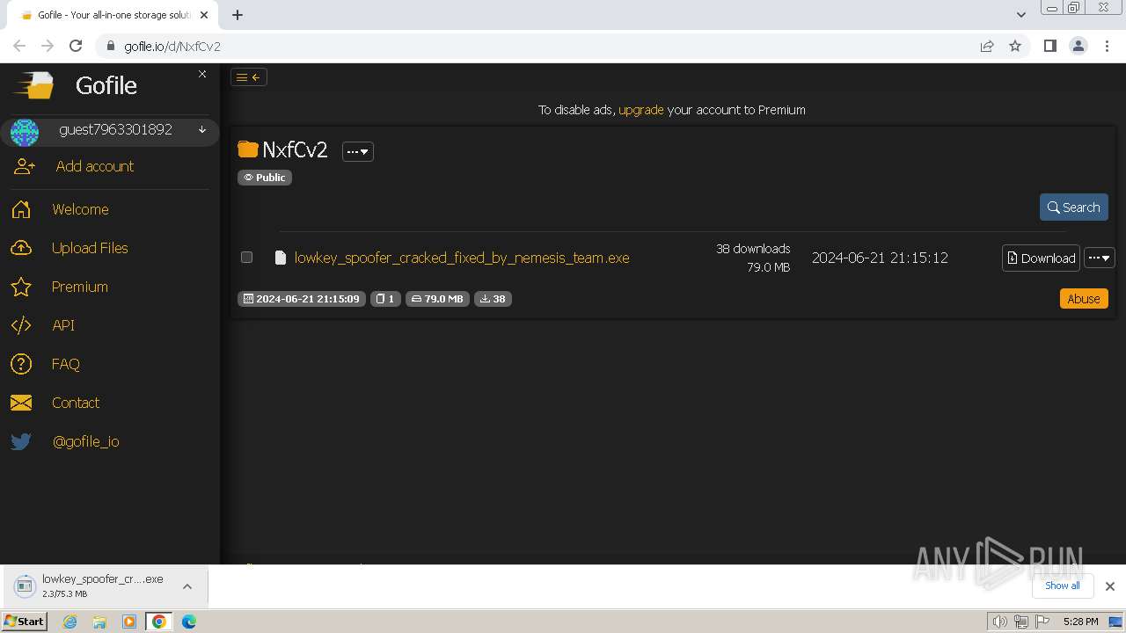Viewport: 1126px width, 633px height.
Task: Click the 79.0 MB size badge
Action: [x=437, y=299]
